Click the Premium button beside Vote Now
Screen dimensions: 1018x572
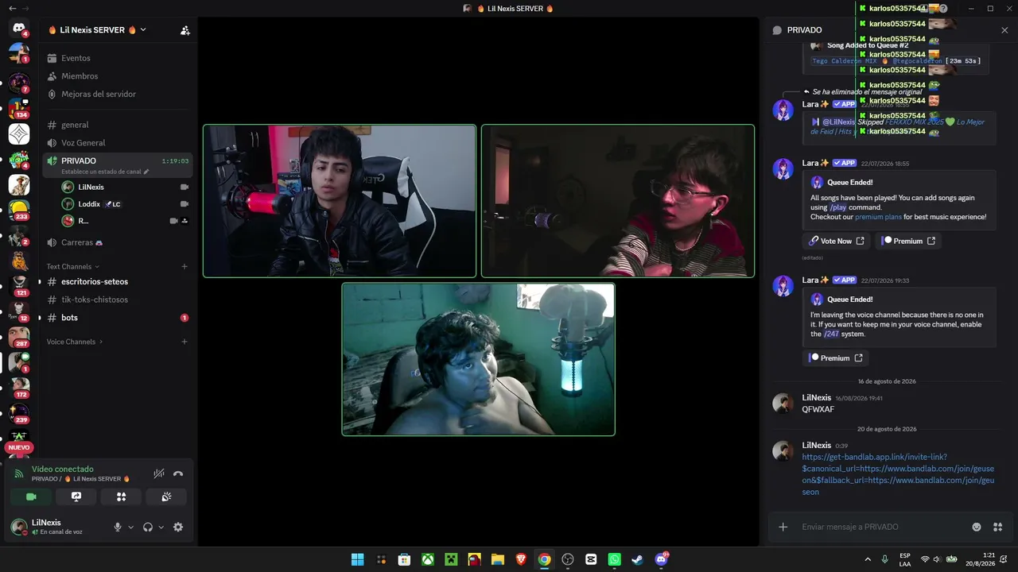[x=908, y=241]
